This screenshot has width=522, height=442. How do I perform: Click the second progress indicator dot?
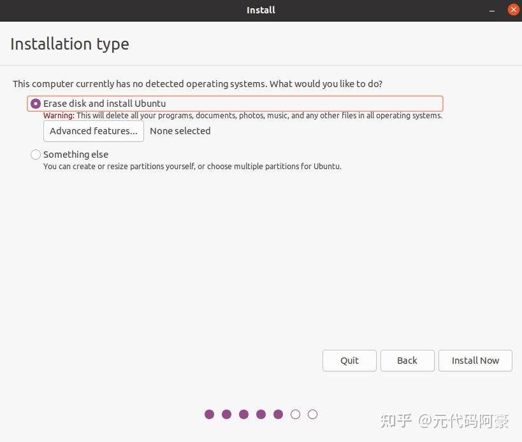226,414
